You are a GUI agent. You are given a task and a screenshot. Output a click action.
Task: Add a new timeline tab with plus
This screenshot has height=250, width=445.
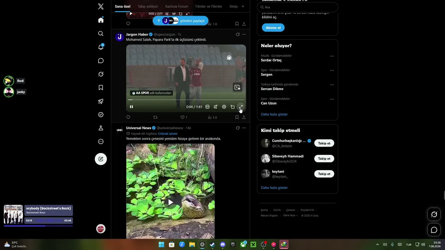click(x=243, y=6)
